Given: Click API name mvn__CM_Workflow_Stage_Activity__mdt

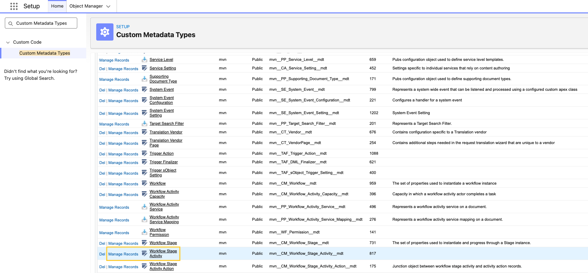Looking at the screenshot, I should tap(306, 253).
